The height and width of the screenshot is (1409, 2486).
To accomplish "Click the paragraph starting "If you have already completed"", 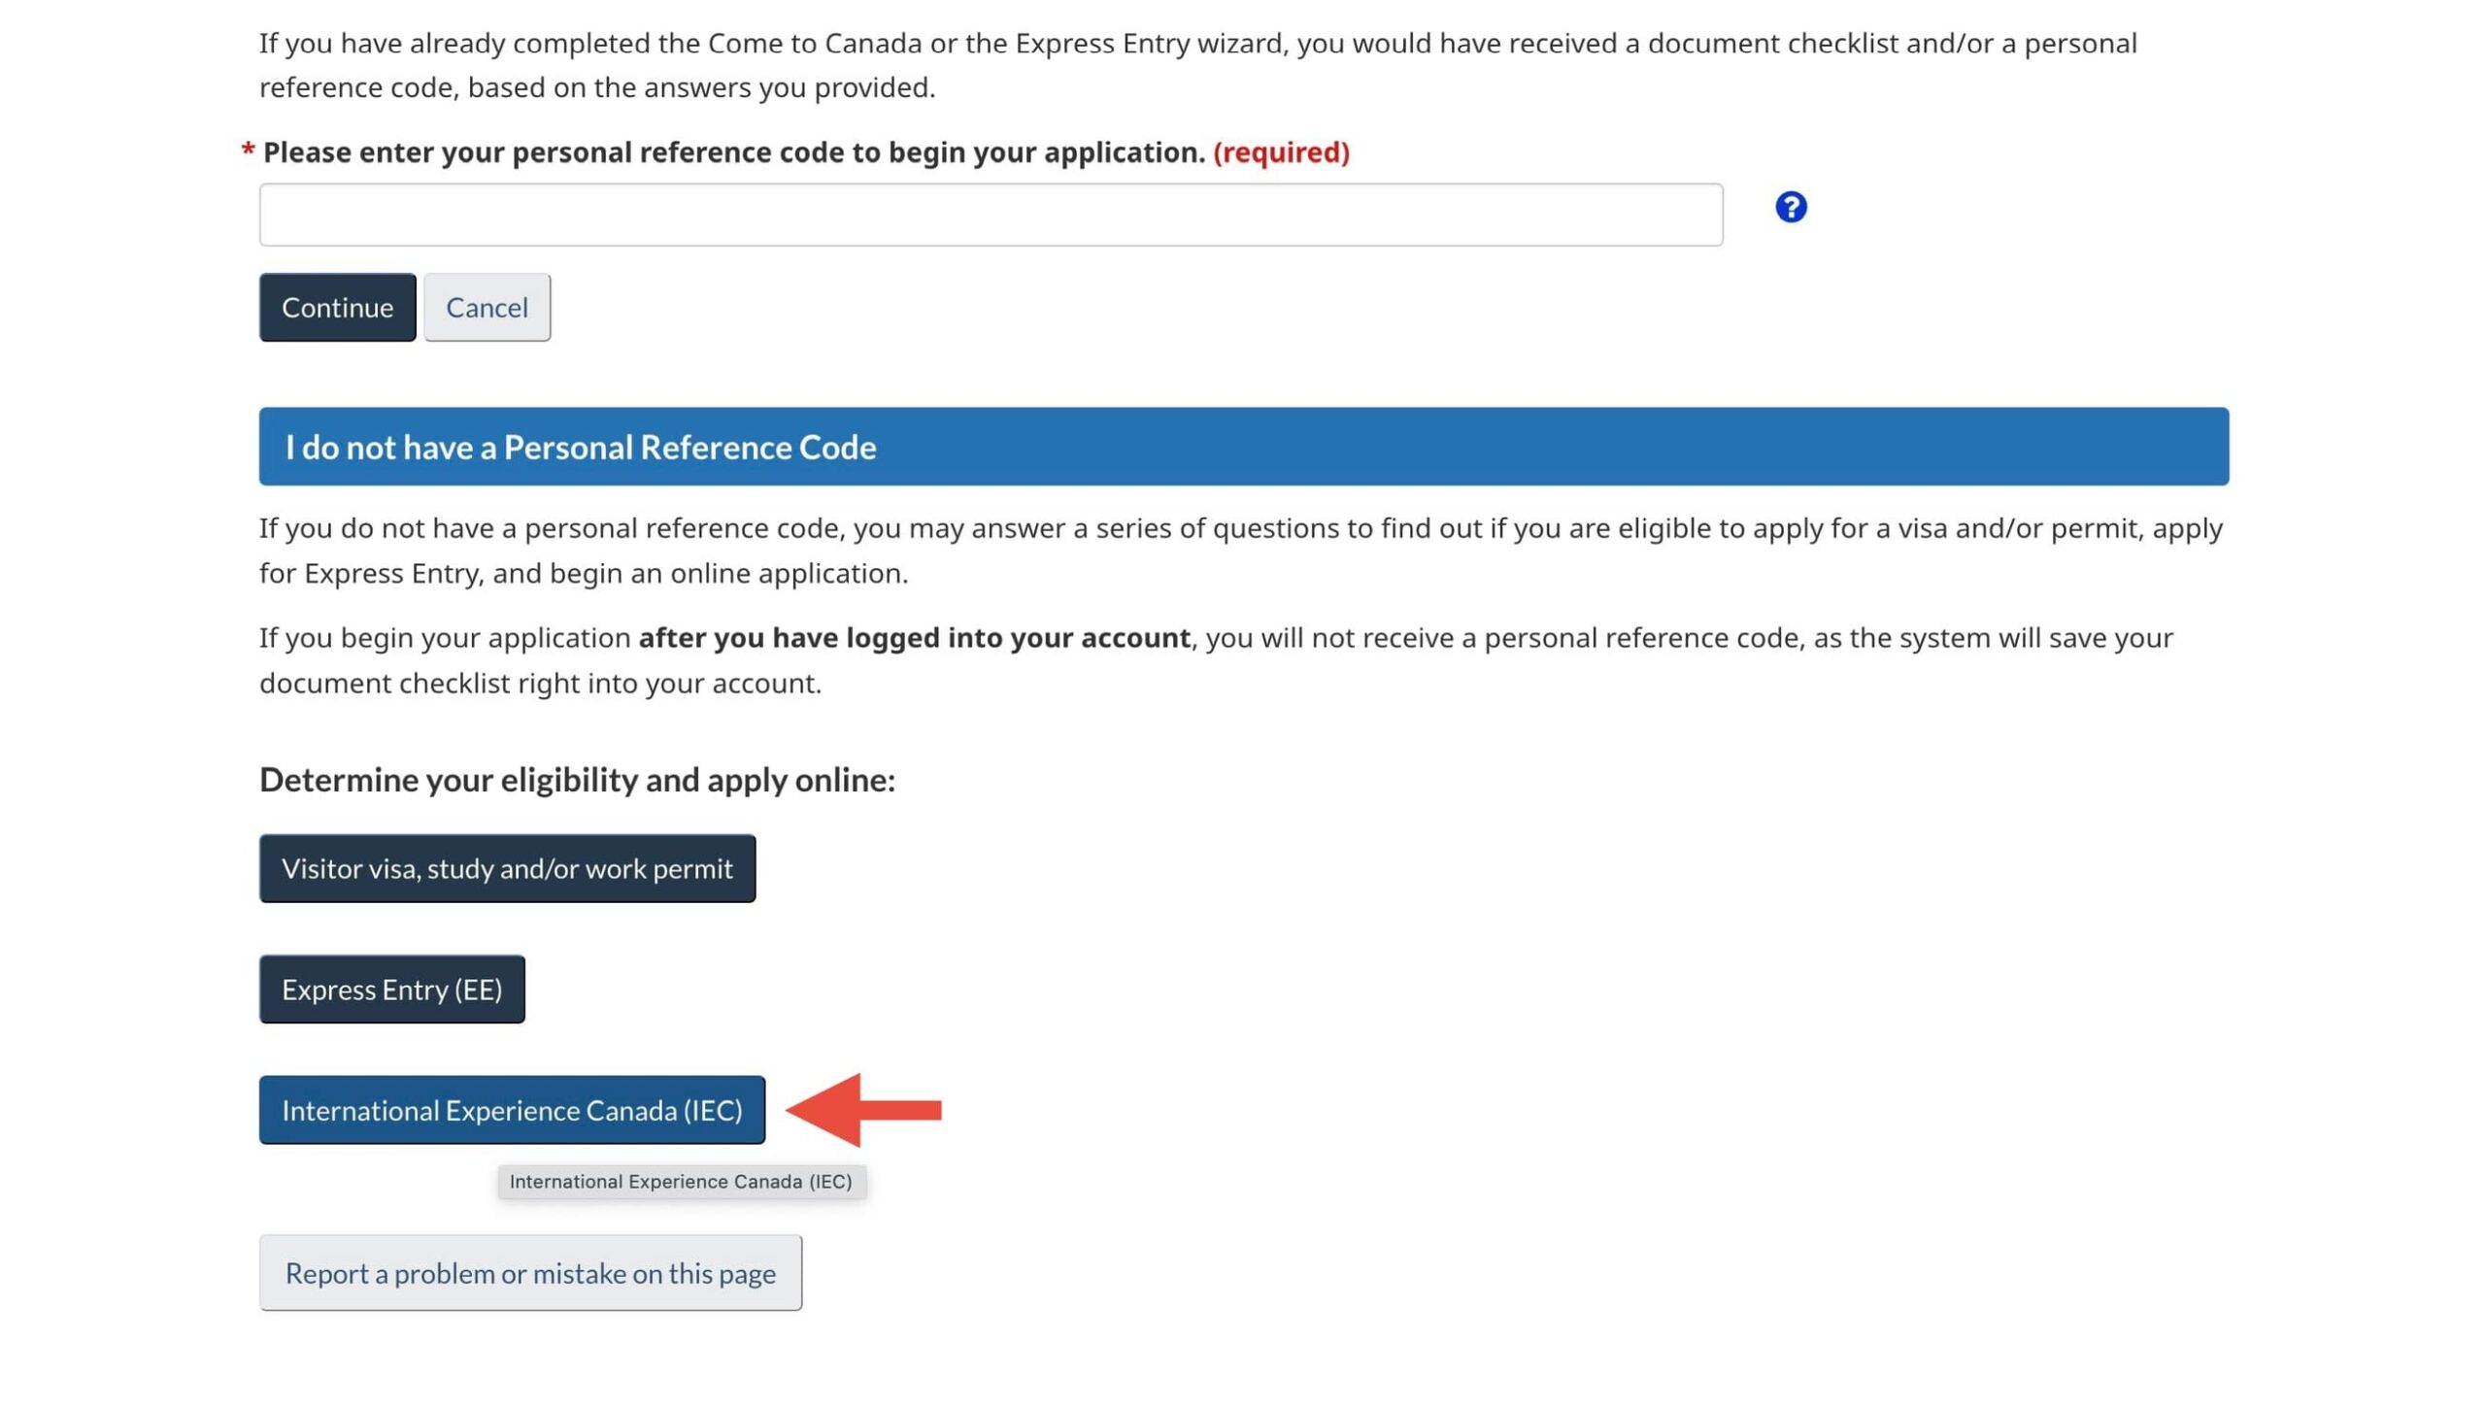I will [1196, 44].
